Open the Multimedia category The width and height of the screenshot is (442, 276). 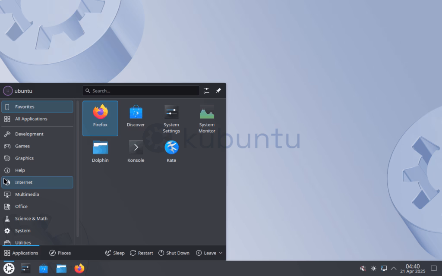[x=37, y=194]
